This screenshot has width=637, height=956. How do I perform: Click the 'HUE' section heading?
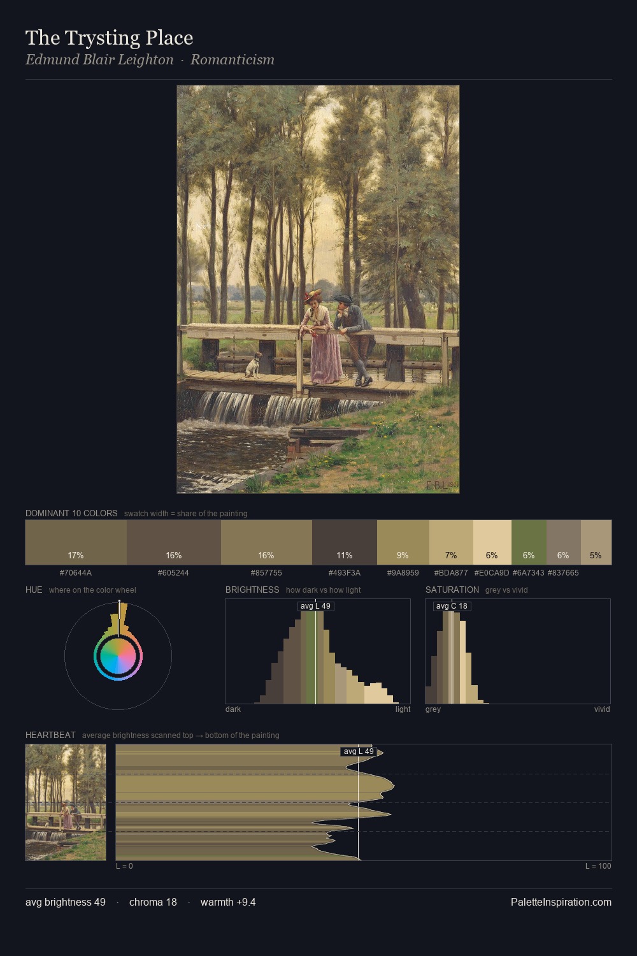(x=34, y=590)
